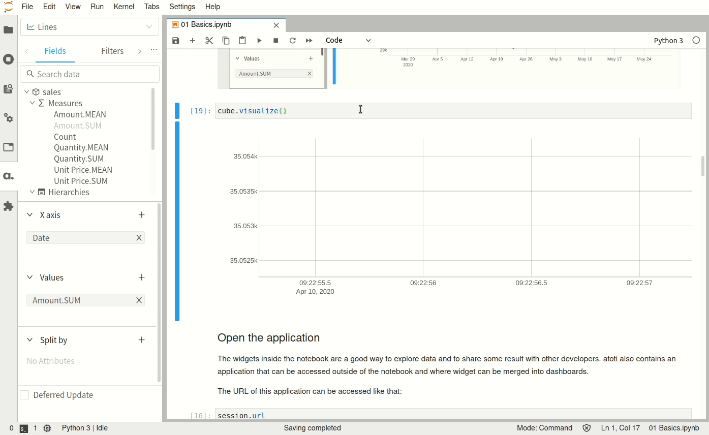
Task: Click the trusted notebook shield icon
Action: 587,428
